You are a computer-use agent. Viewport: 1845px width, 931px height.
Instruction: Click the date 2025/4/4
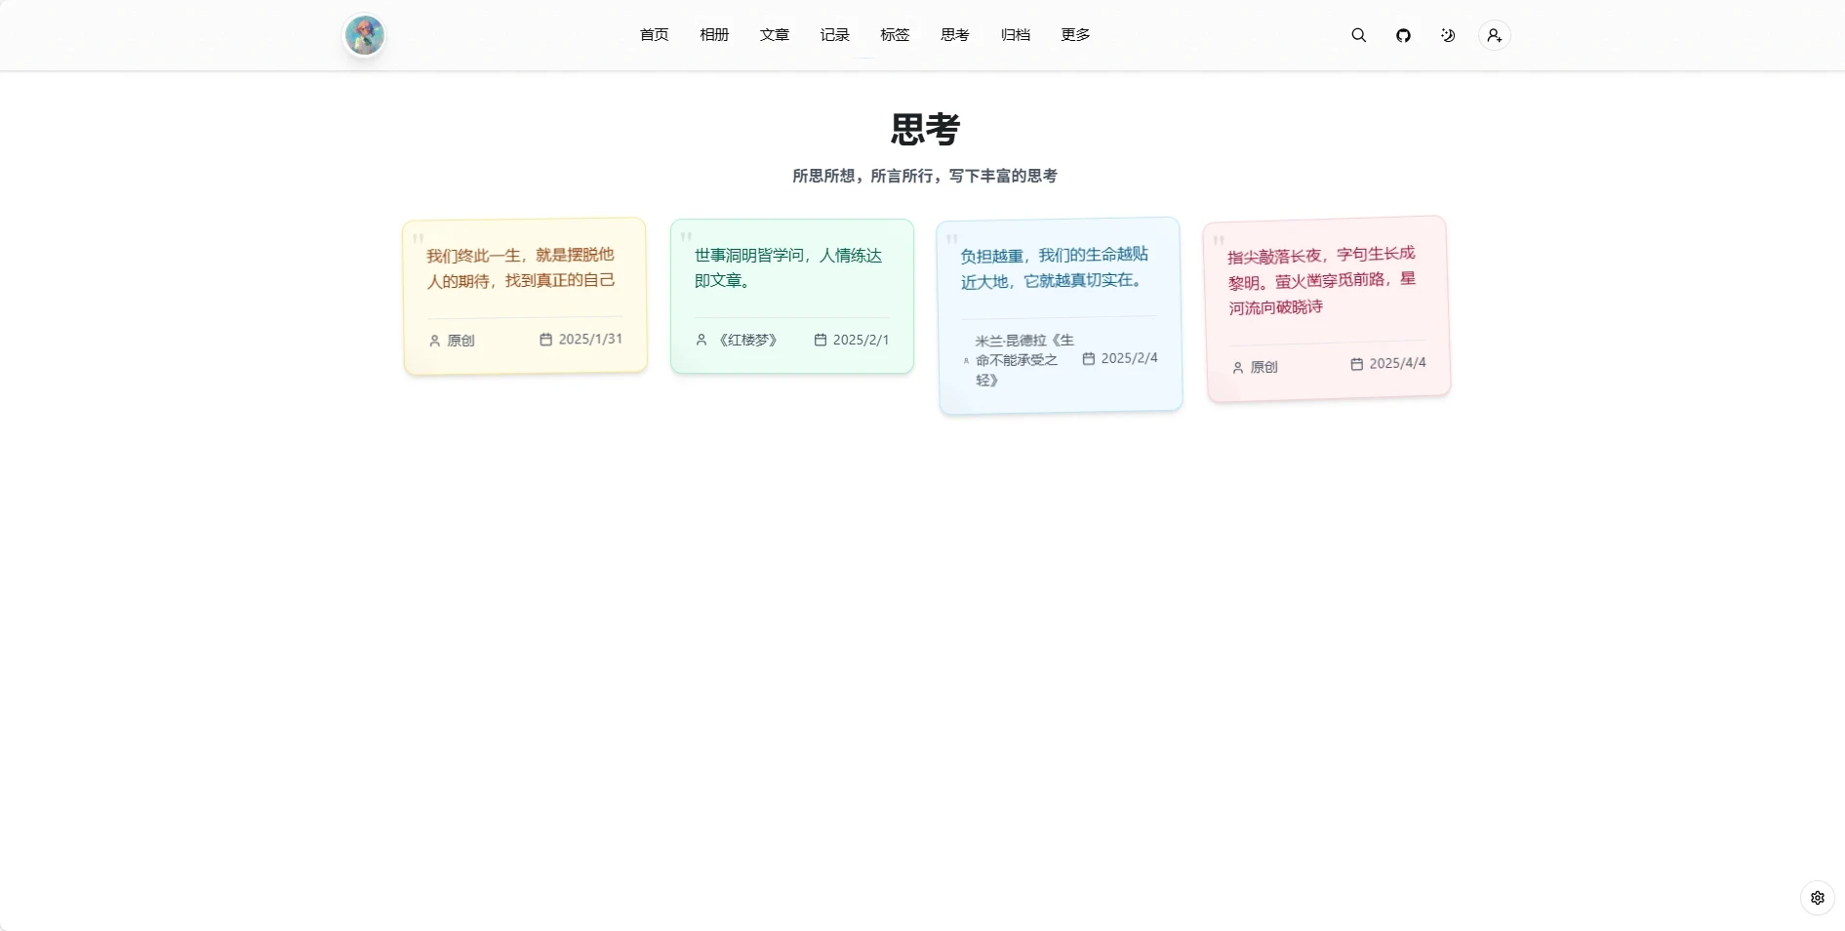(1397, 363)
